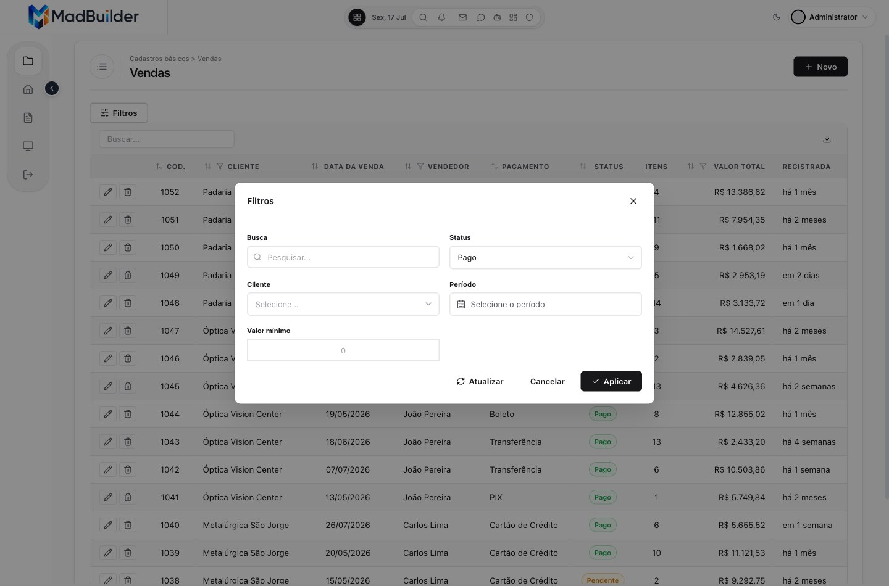Click the Atualizar button

tap(480, 381)
